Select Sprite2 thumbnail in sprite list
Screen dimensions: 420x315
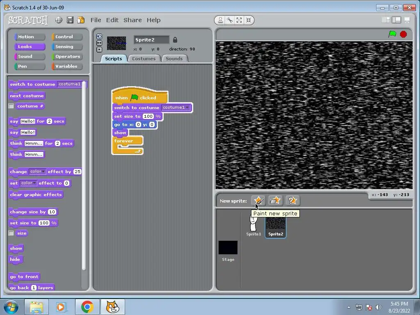276,227
